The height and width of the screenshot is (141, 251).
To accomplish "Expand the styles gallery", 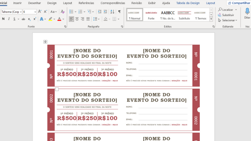I will [211, 19].
